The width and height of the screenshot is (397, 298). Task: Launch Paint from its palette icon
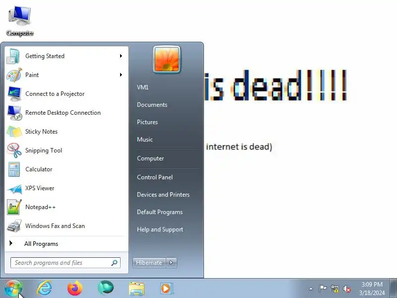click(x=14, y=75)
